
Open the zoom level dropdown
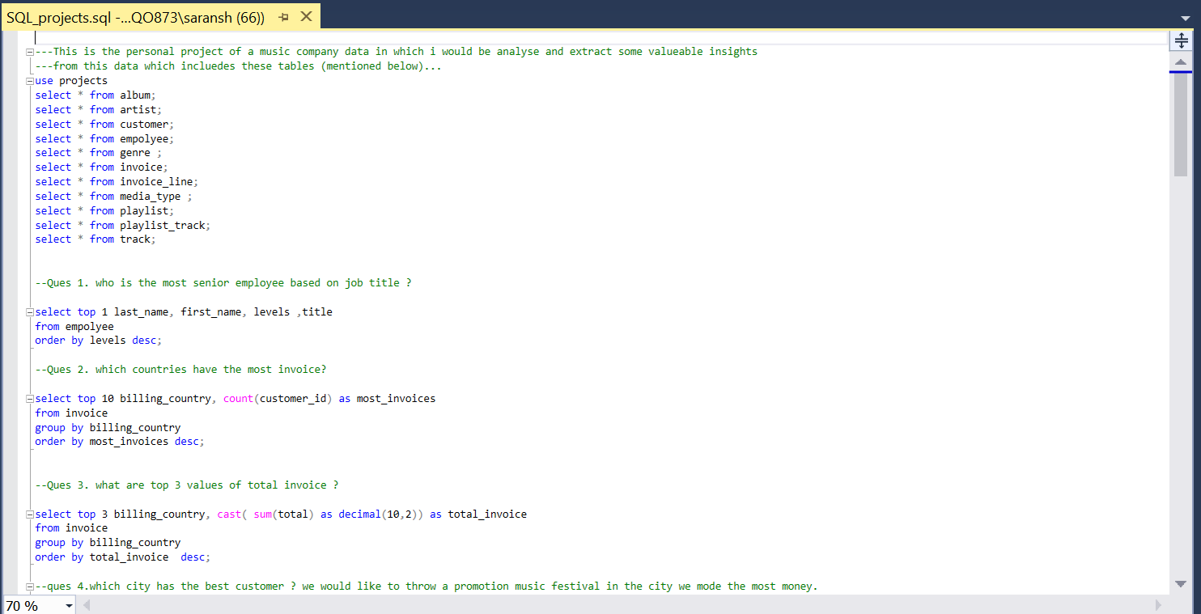tap(70, 605)
